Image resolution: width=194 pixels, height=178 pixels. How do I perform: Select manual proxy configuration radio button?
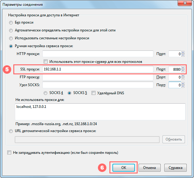pos(11,46)
